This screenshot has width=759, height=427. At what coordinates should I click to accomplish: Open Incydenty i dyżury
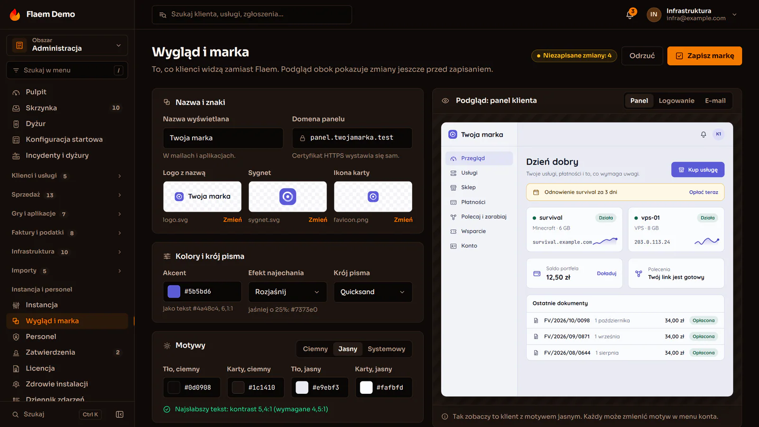tap(67, 155)
